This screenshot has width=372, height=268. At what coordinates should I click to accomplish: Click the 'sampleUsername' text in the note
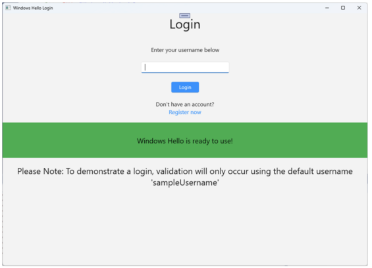pos(185,182)
